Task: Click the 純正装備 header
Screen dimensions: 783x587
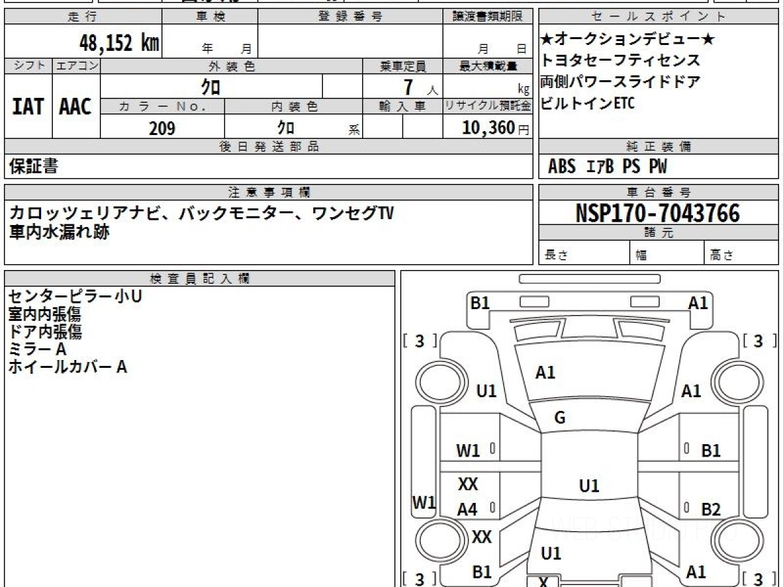Action: coord(658,147)
